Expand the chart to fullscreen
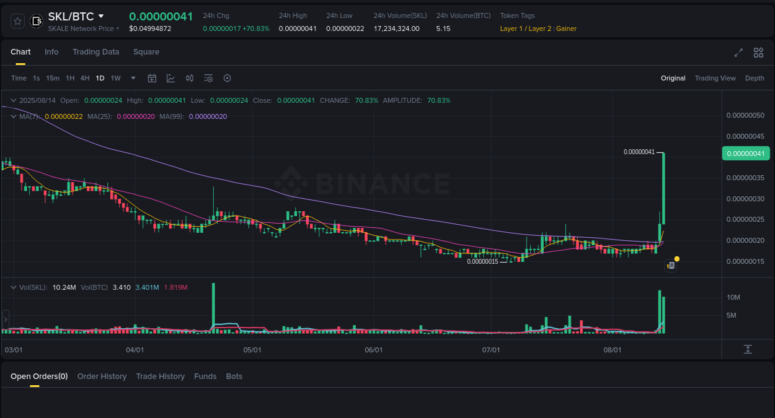 coord(738,53)
